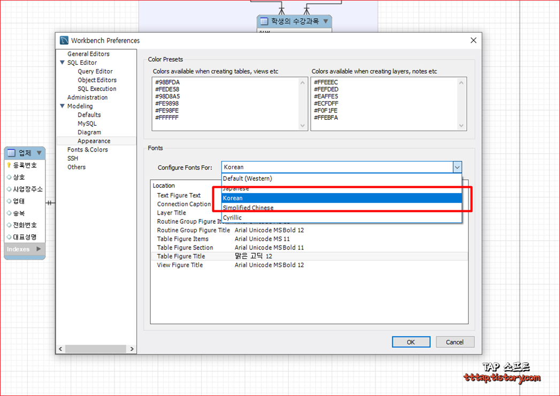Select color #FFEEEC in layer colors list
Viewport: 560px width, 396px height.
pyautogui.click(x=326, y=82)
